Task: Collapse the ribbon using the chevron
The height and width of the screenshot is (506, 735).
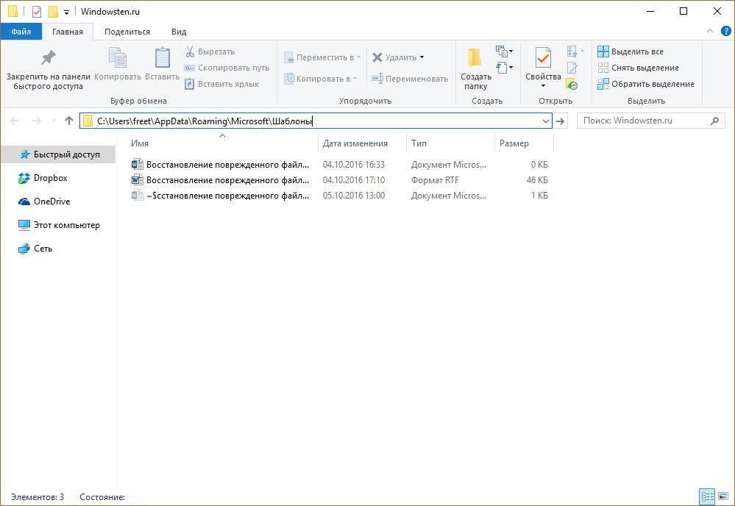Action: pos(709,32)
